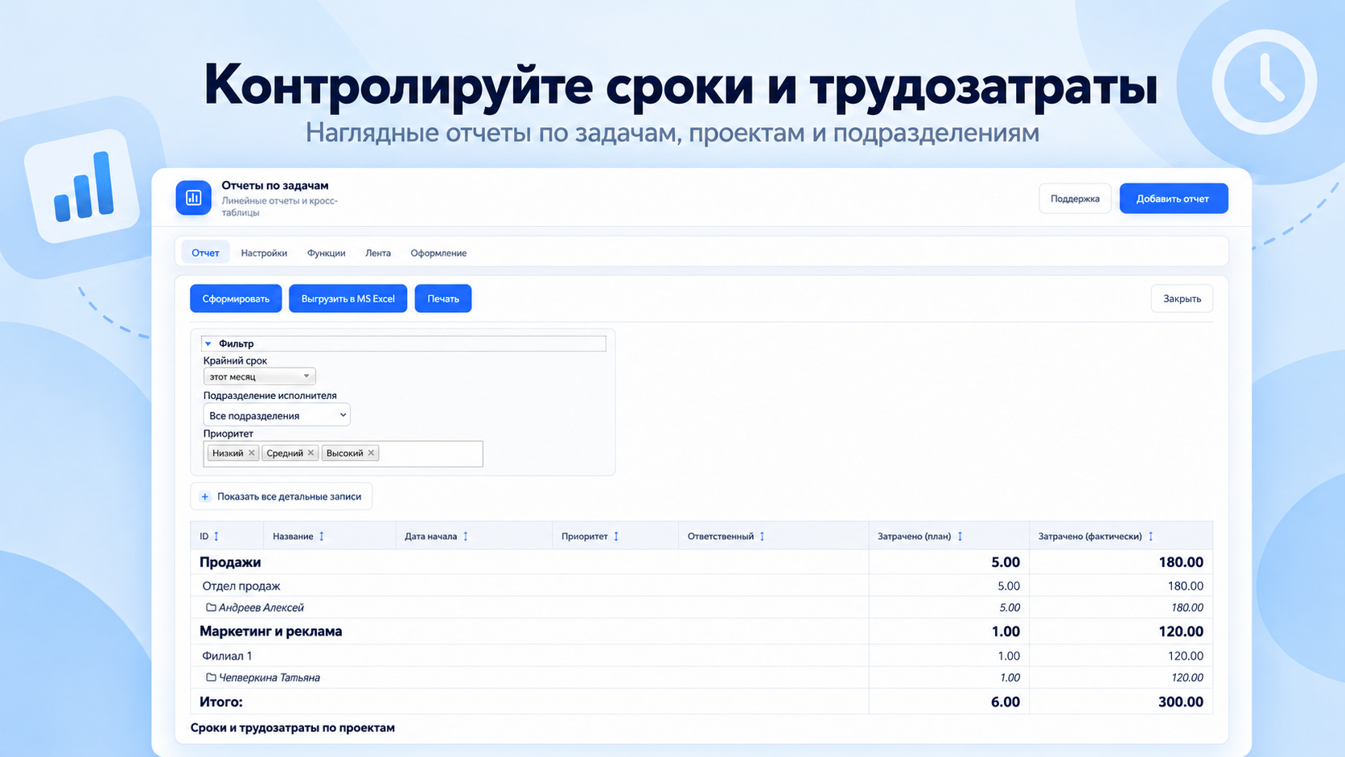The height and width of the screenshot is (757, 1345).
Task: Select the Отдел продаж row
Action: tap(701, 586)
